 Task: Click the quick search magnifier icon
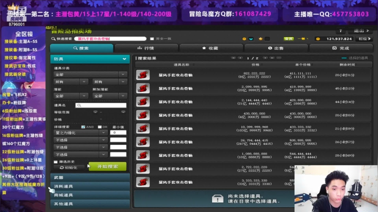click(53, 38)
